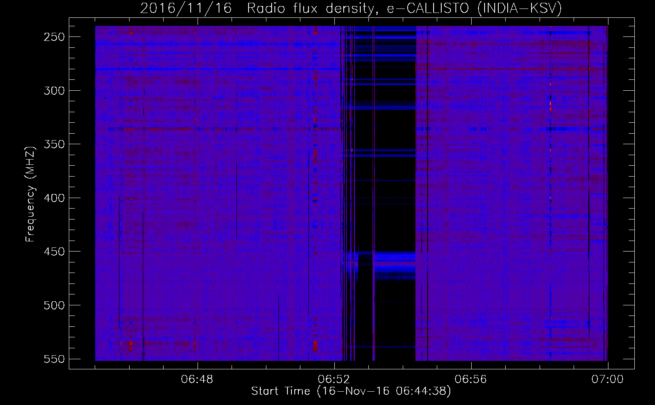Click the "Start Time (16-Nov-16 06:44:38)" x-axis label
The height and width of the screenshot is (405, 655).
pyautogui.click(x=351, y=391)
